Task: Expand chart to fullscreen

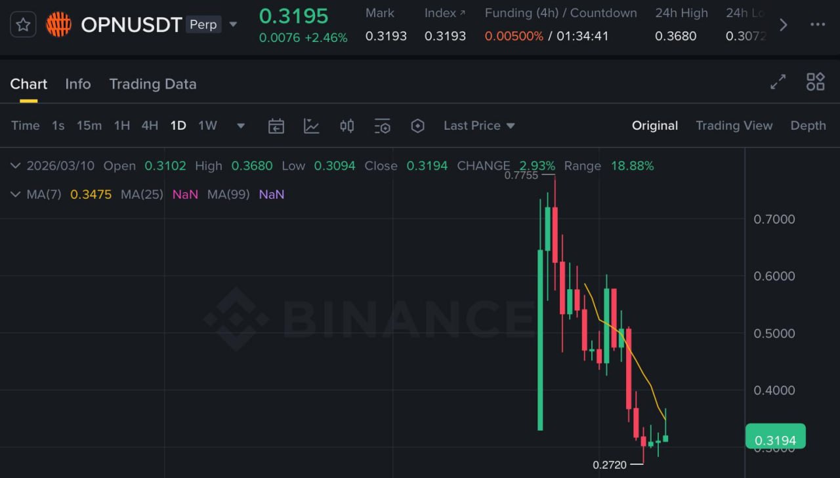Action: 778,82
